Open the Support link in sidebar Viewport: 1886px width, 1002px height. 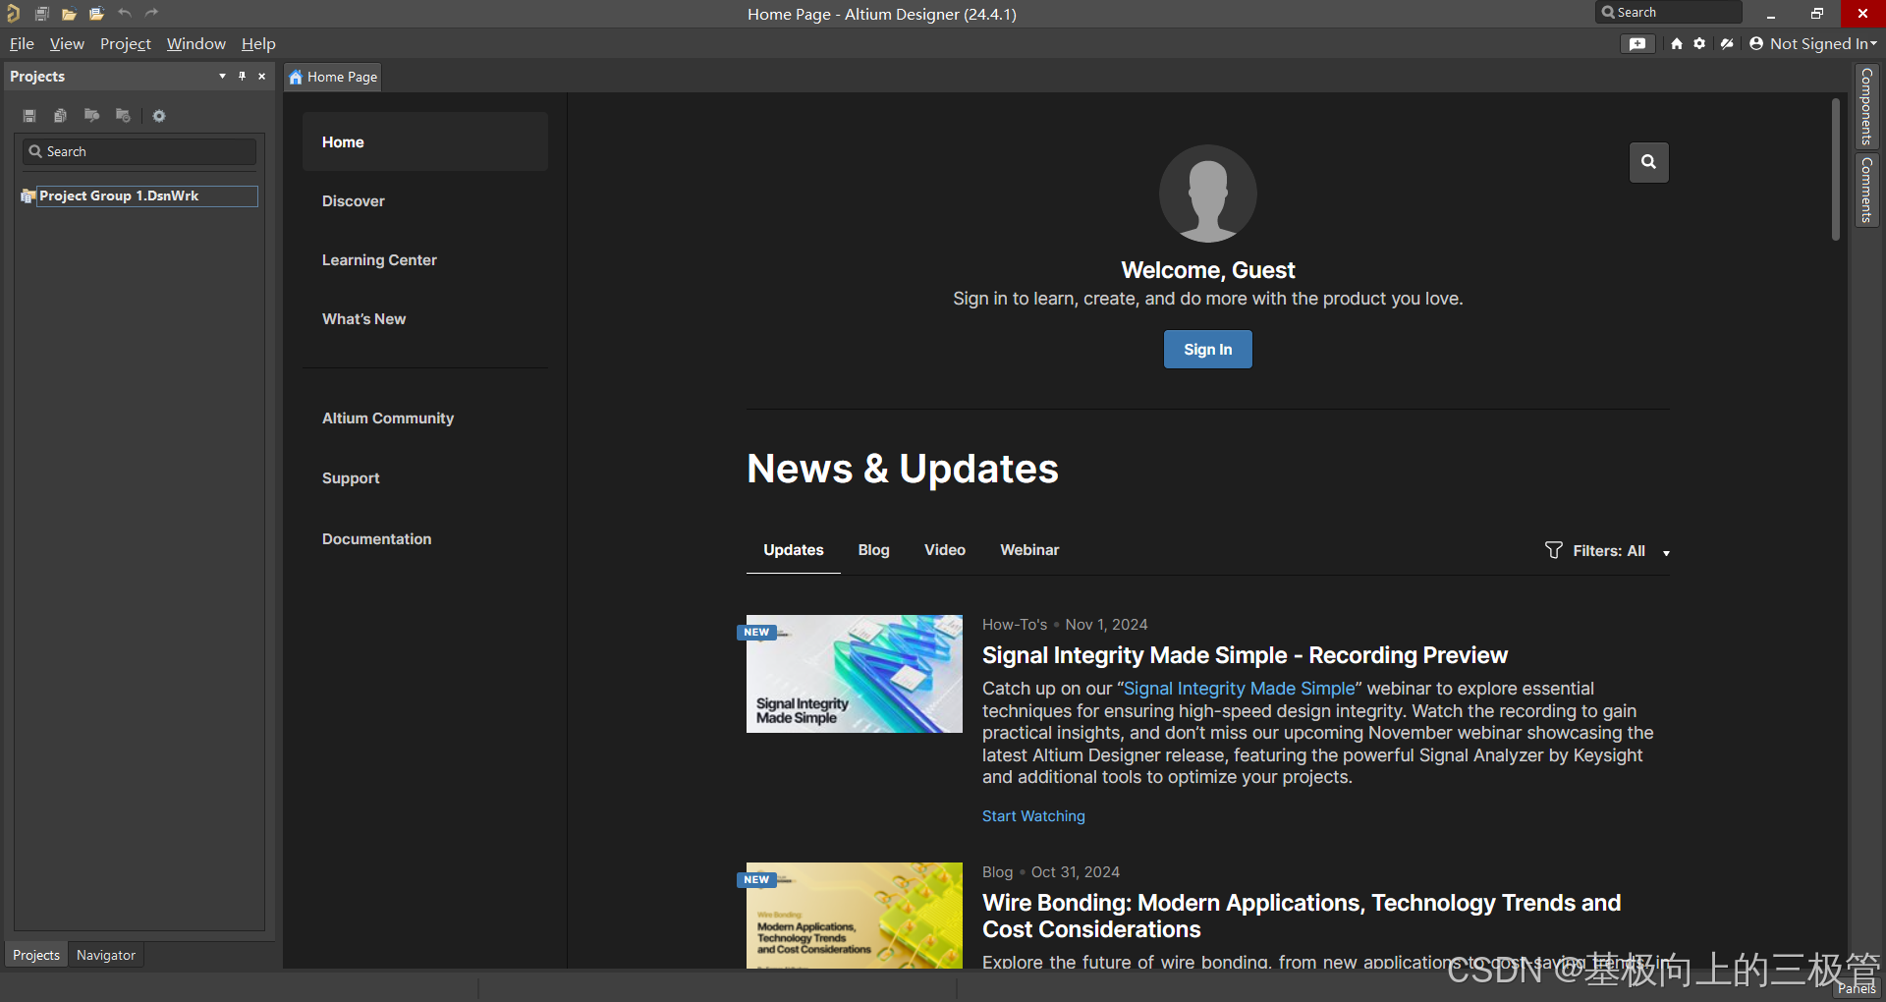(351, 478)
